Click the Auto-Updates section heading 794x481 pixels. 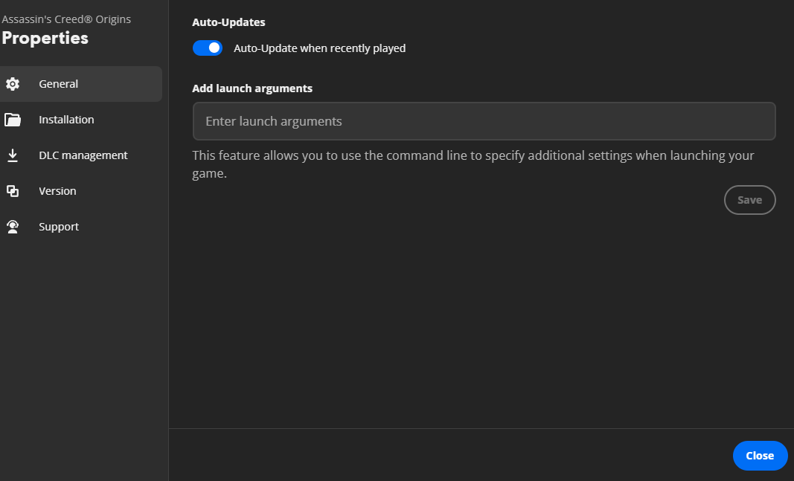pos(228,22)
